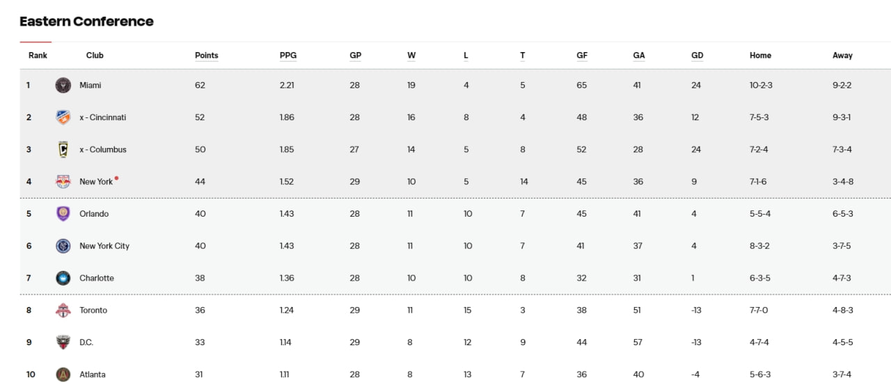Click the Inter Miami club logo

coord(63,85)
